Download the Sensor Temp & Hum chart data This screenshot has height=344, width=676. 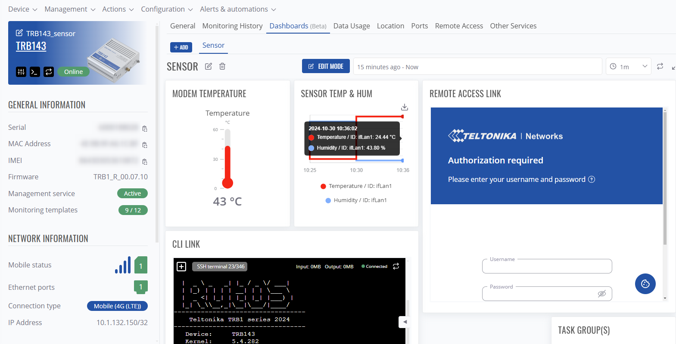pyautogui.click(x=404, y=107)
